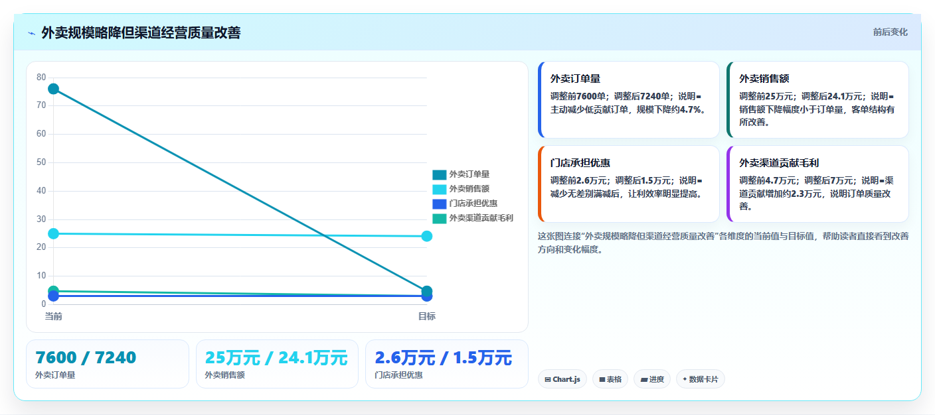Viewport: 935px width, 415px height.
Task: Click the title 外卖规模略降但渠道经营质量改善
Action: (x=141, y=32)
